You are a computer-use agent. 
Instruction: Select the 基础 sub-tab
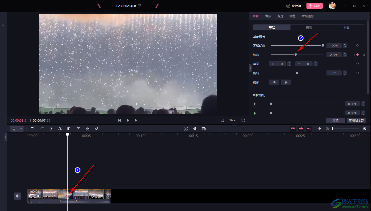click(272, 27)
